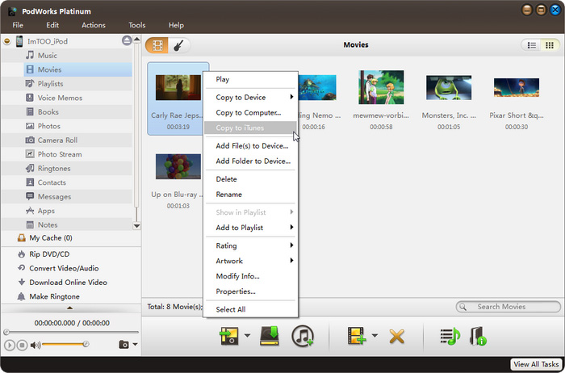Viewport: 565px width, 373px height.
Task: Click the playback progress seek bar
Action: [71, 332]
